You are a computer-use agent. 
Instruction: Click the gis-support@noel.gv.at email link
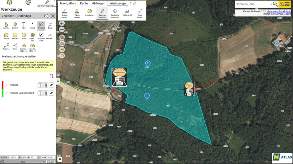(x=279, y=11)
